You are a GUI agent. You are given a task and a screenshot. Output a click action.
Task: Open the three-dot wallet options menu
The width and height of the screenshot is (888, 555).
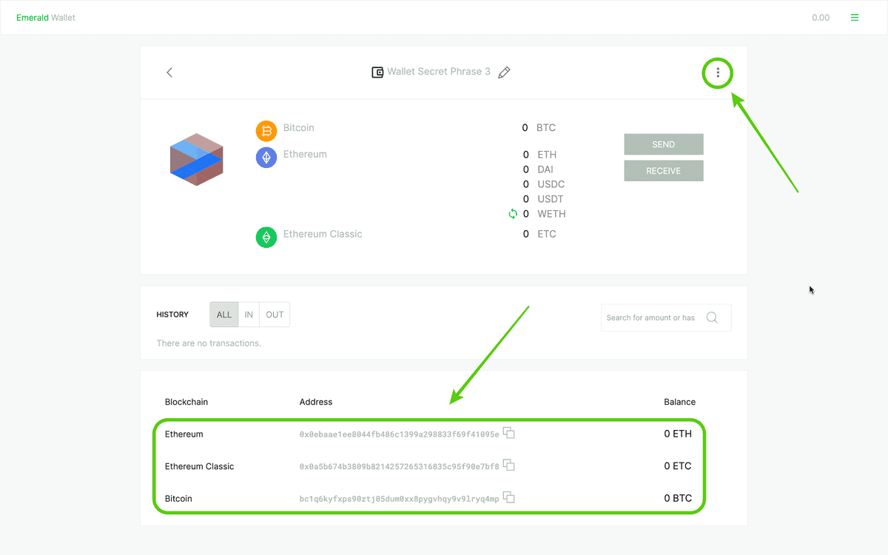(717, 73)
